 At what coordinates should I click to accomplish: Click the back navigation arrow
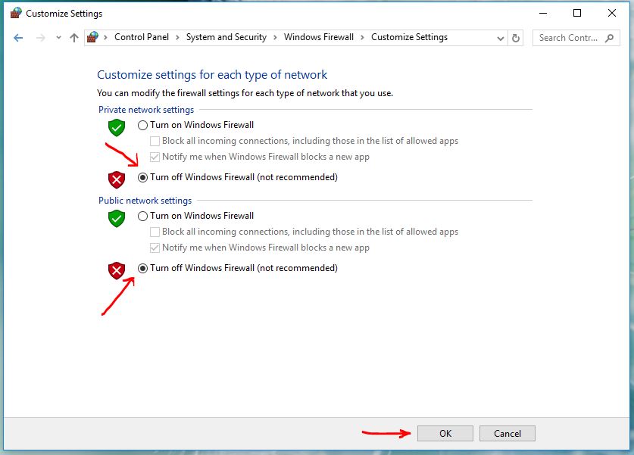[x=18, y=38]
